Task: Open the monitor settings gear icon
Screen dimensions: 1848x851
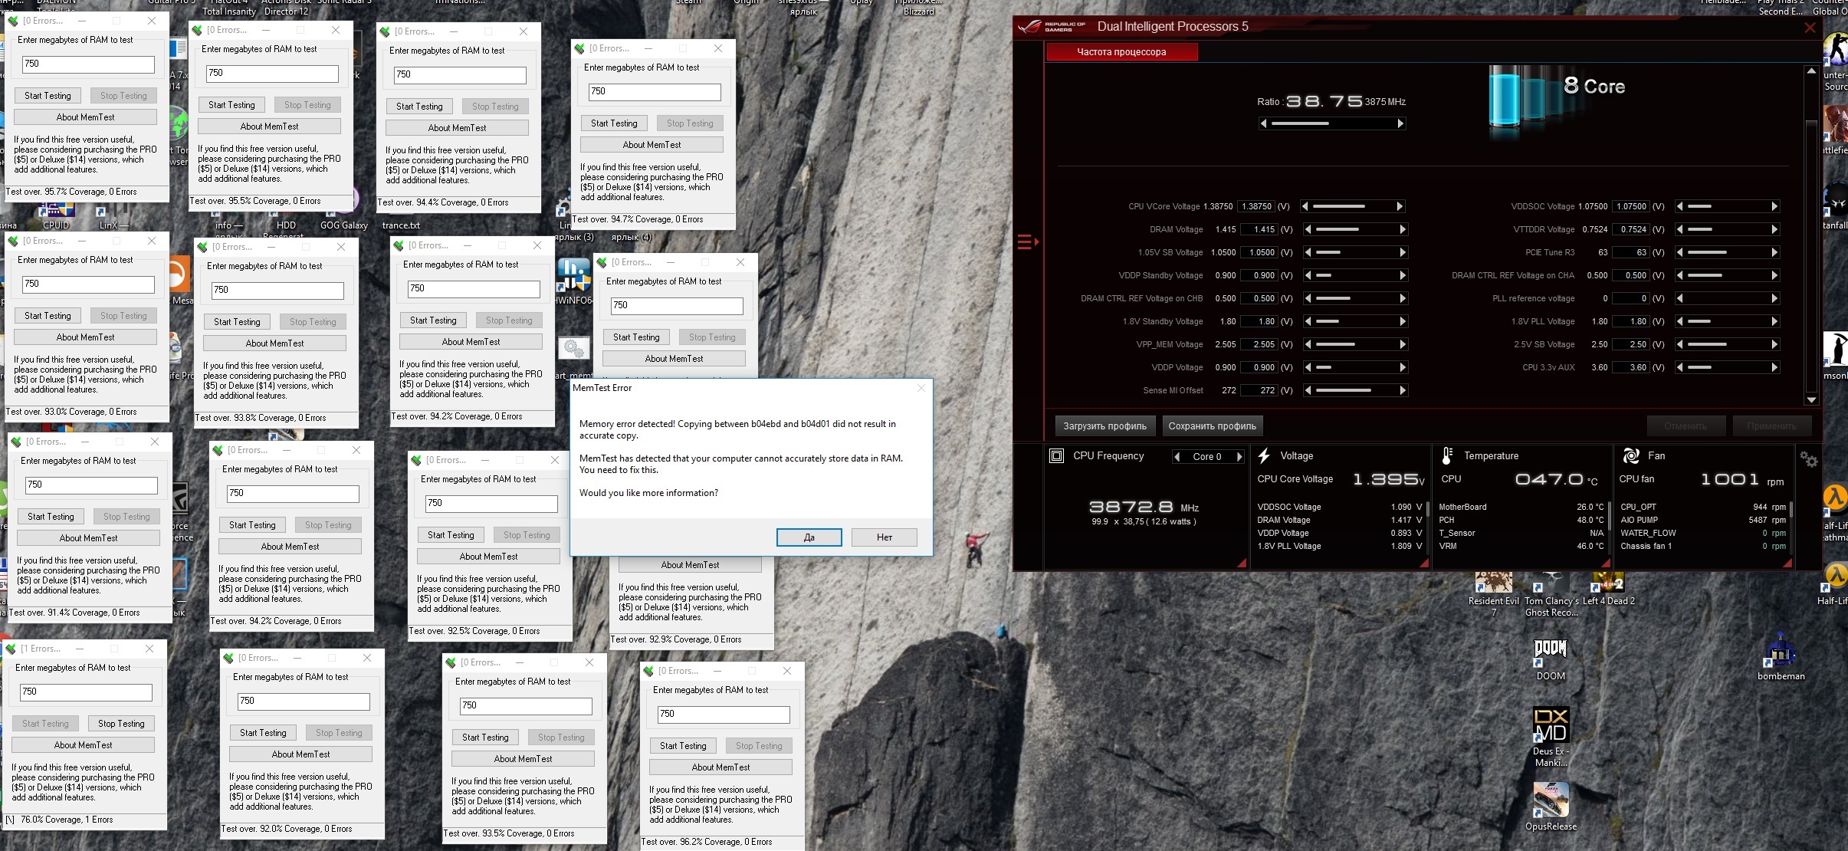Action: point(1809,459)
